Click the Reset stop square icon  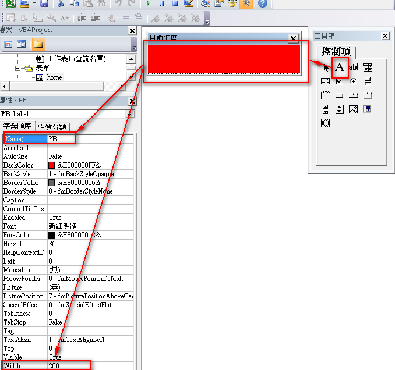(175, 3)
